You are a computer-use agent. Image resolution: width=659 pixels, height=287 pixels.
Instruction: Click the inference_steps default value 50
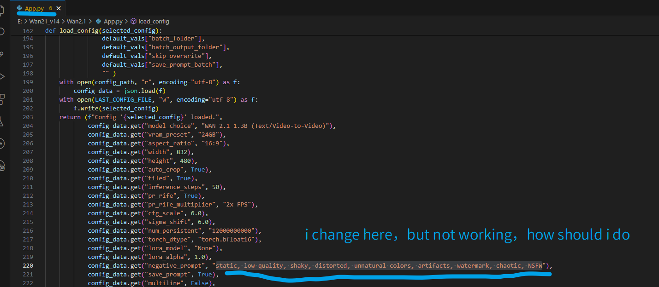click(x=216, y=187)
